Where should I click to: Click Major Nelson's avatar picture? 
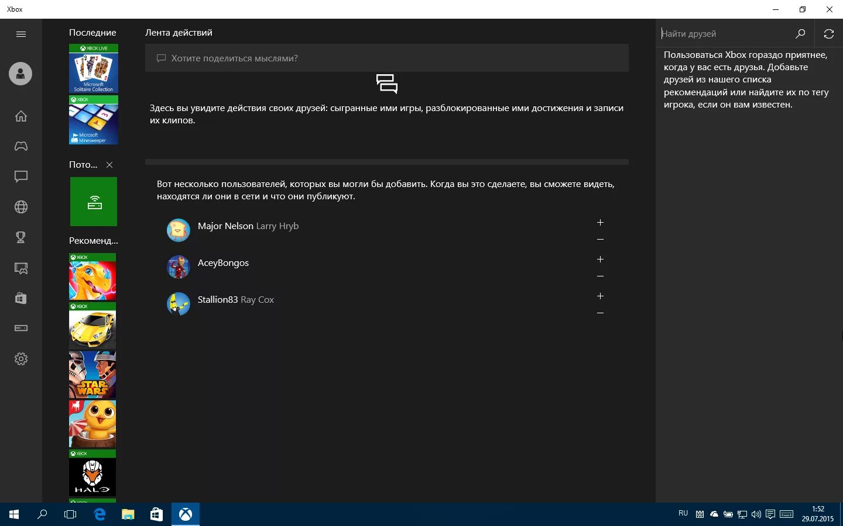tap(179, 230)
